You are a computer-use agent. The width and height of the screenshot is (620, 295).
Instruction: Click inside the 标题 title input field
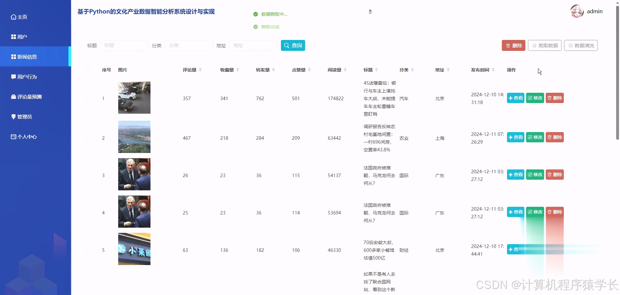pyautogui.click(x=124, y=45)
